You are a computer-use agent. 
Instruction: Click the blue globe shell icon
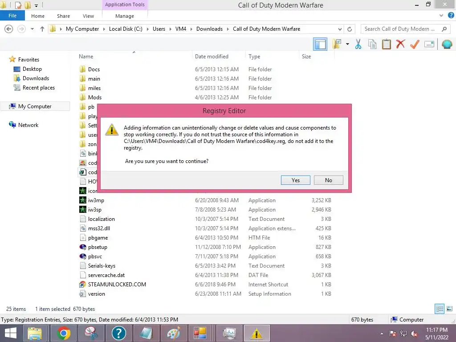(447, 44)
